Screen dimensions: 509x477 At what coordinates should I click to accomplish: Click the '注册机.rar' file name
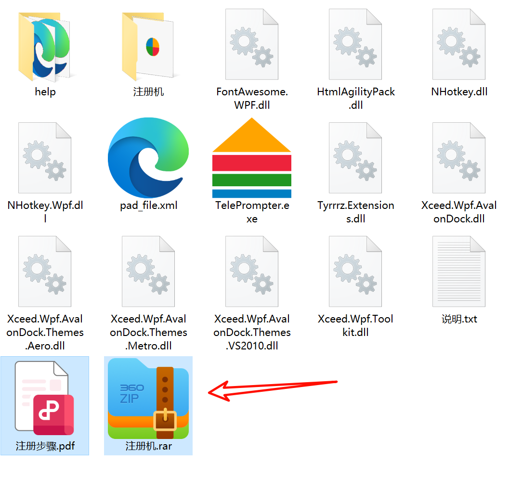(148, 446)
